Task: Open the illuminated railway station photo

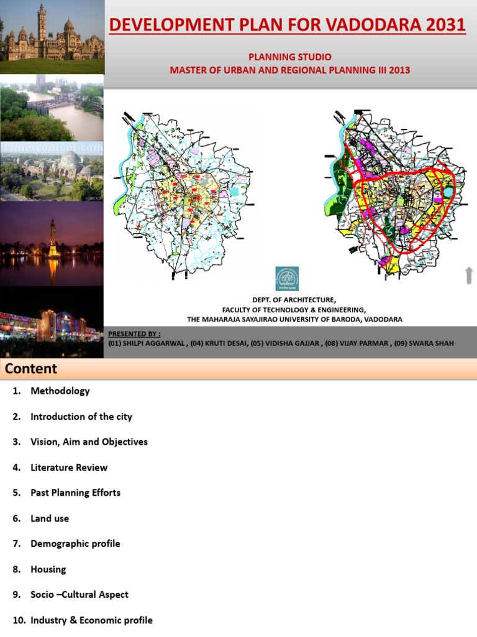Action: click(x=52, y=322)
